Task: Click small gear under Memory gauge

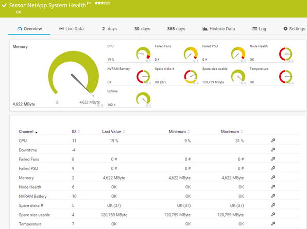Action: click(x=98, y=105)
